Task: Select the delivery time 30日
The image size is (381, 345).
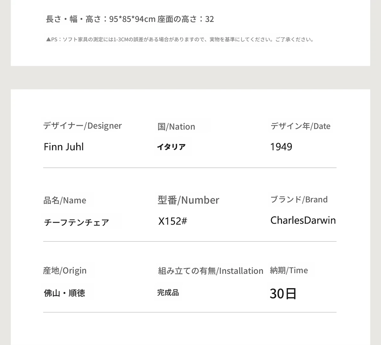Action: pos(283,294)
